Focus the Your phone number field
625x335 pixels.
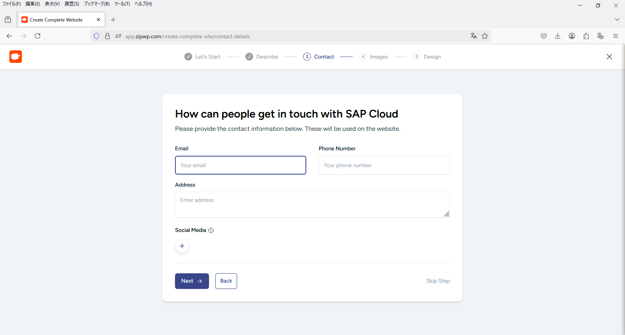384,165
